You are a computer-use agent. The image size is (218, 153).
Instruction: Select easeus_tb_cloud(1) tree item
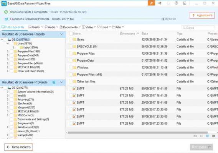(x=28, y=131)
